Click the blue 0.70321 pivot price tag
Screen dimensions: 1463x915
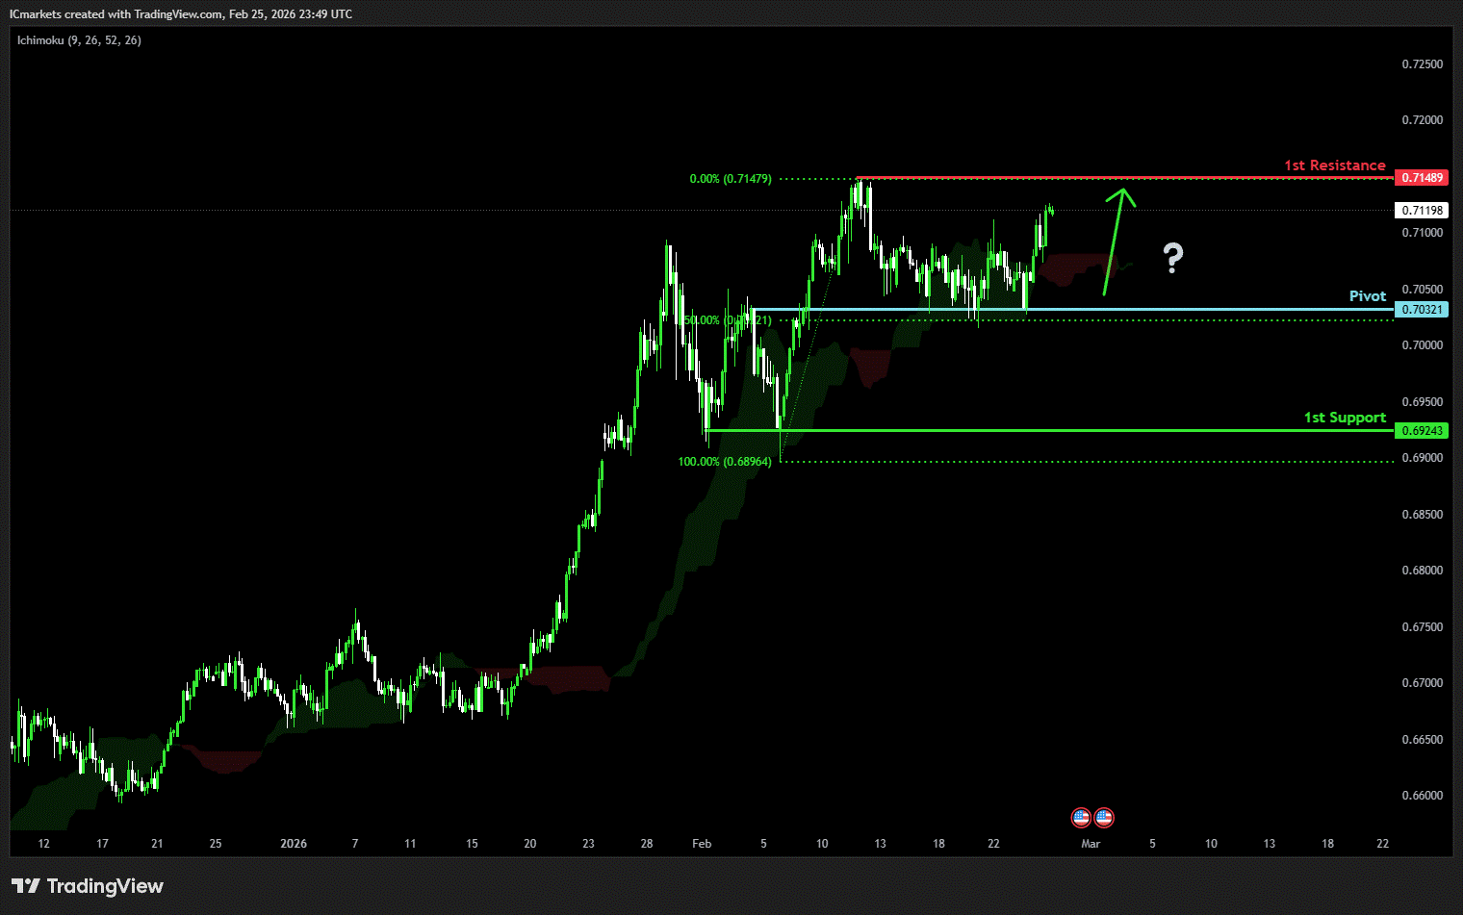tap(1422, 310)
